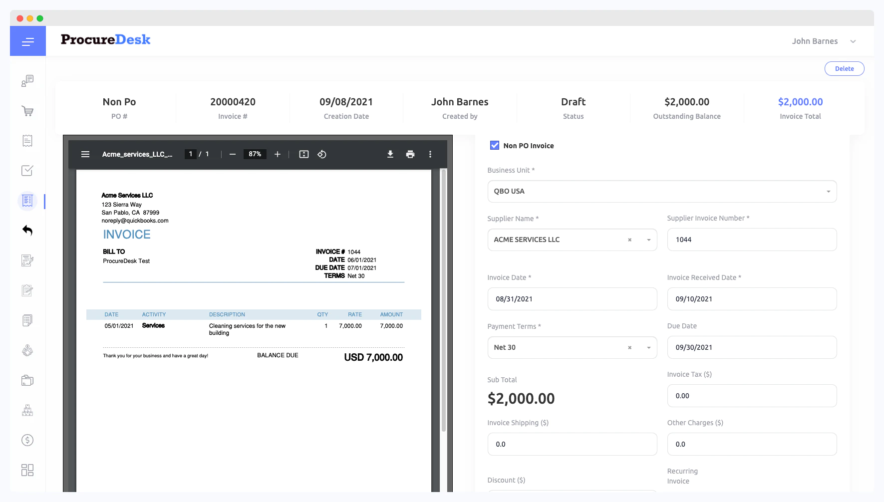884x502 pixels.
Task: Expand the Payment Terms dropdown arrow
Action: (x=649, y=348)
